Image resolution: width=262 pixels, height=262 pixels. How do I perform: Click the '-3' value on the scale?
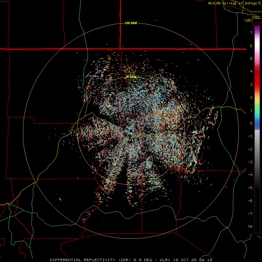pyautogui.click(x=250, y=162)
